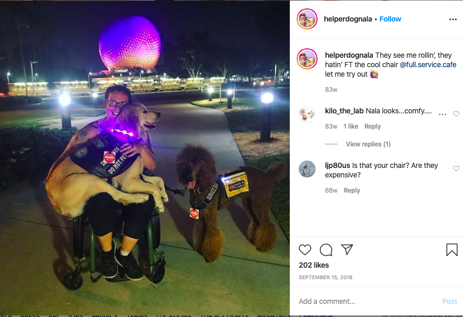Open options dots on kilo_the_lab comment
Viewport: 463px width, 317px height.
(x=443, y=114)
